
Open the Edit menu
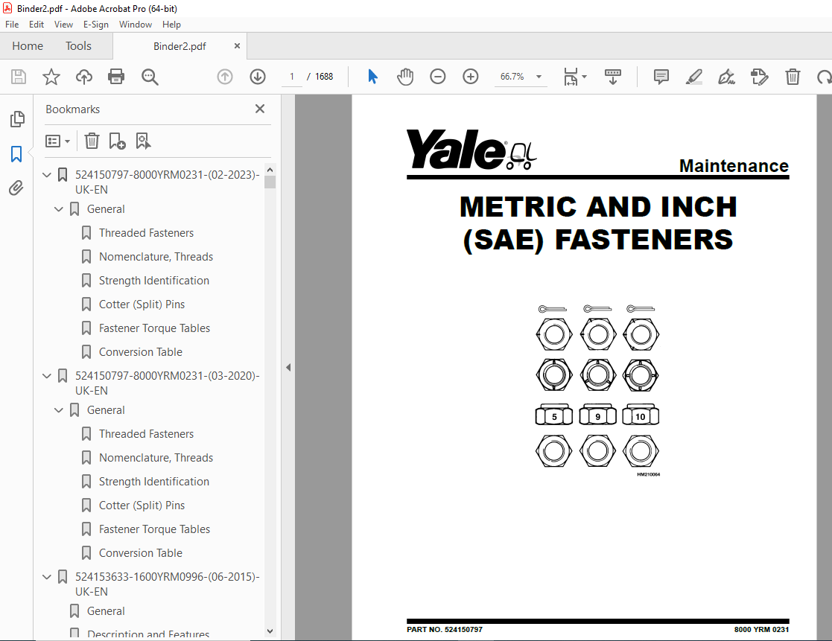(36, 25)
